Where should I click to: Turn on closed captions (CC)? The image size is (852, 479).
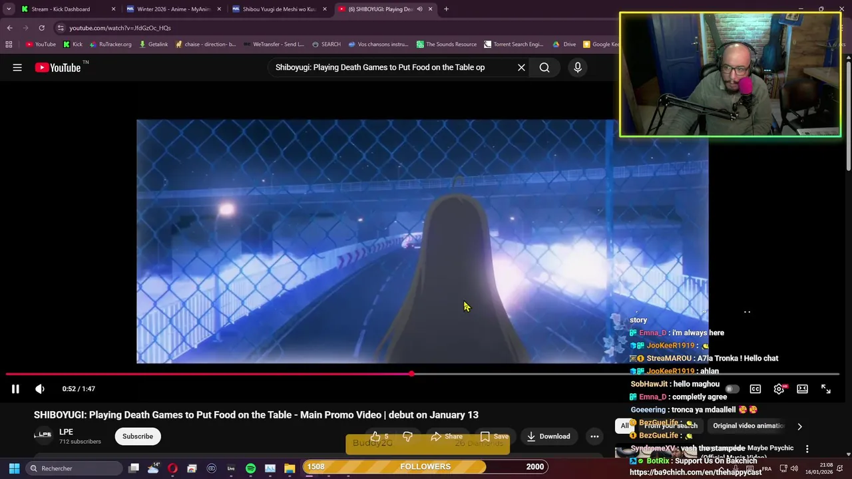(x=755, y=389)
